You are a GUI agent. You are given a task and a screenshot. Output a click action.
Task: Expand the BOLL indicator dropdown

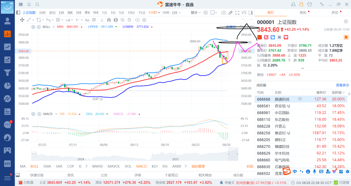coord(54,27)
